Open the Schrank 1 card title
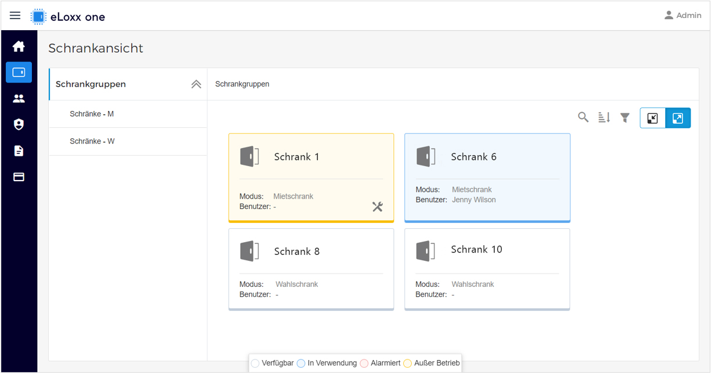This screenshot has width=711, height=374. point(297,157)
